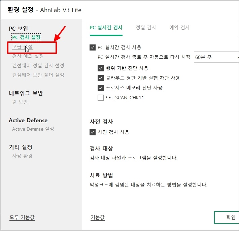Viewport: 239px width, 231px height.
Task: Open 사용 환경 under 기타 설정
Action: coord(23,156)
